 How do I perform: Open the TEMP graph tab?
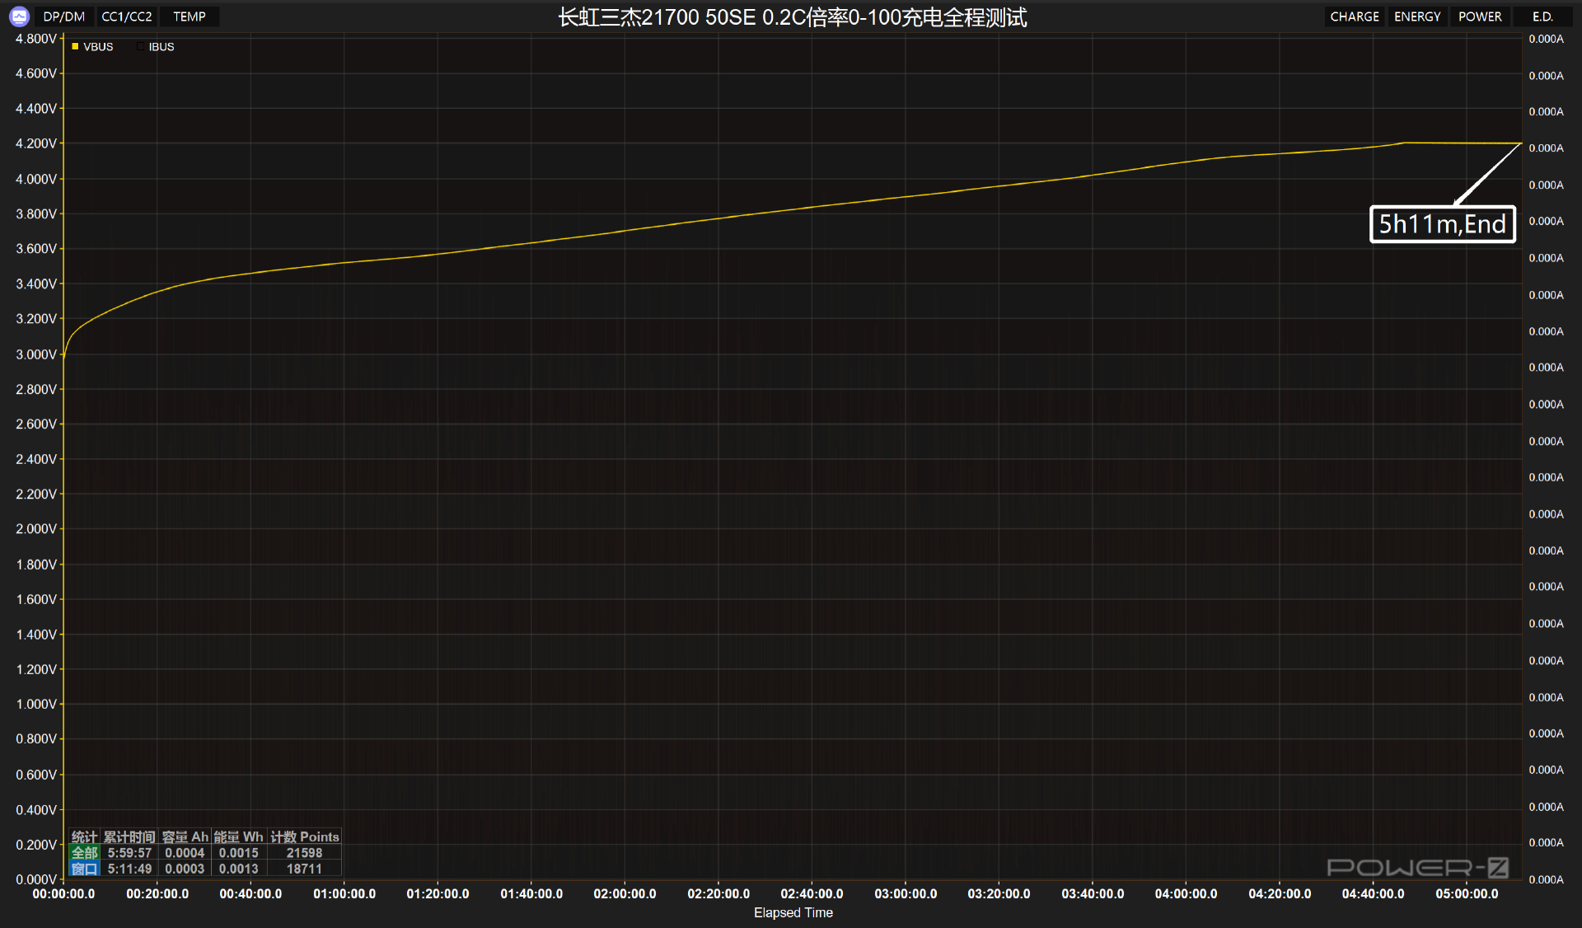point(190,16)
